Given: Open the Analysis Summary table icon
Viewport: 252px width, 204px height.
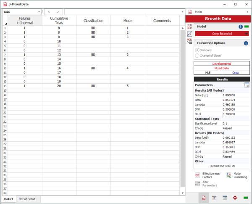Looking at the screenshot, I should 225,198.
